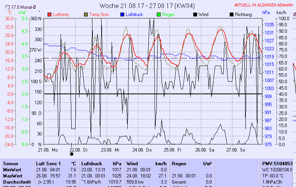Click the moon phase icon below 22.08.

71,154
